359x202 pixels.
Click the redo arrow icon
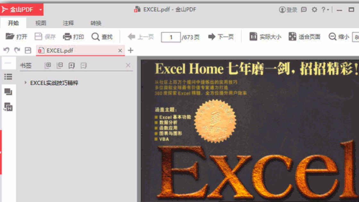(17, 50)
